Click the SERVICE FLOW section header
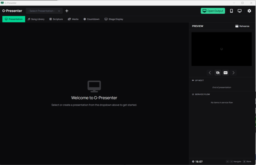This screenshot has height=165, width=256. (201, 94)
